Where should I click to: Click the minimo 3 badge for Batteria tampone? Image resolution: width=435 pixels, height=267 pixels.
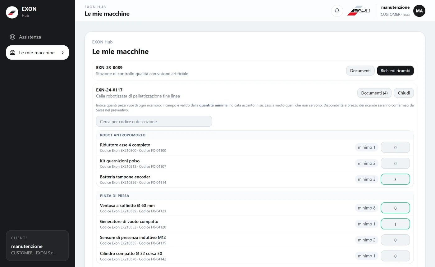pos(367,179)
